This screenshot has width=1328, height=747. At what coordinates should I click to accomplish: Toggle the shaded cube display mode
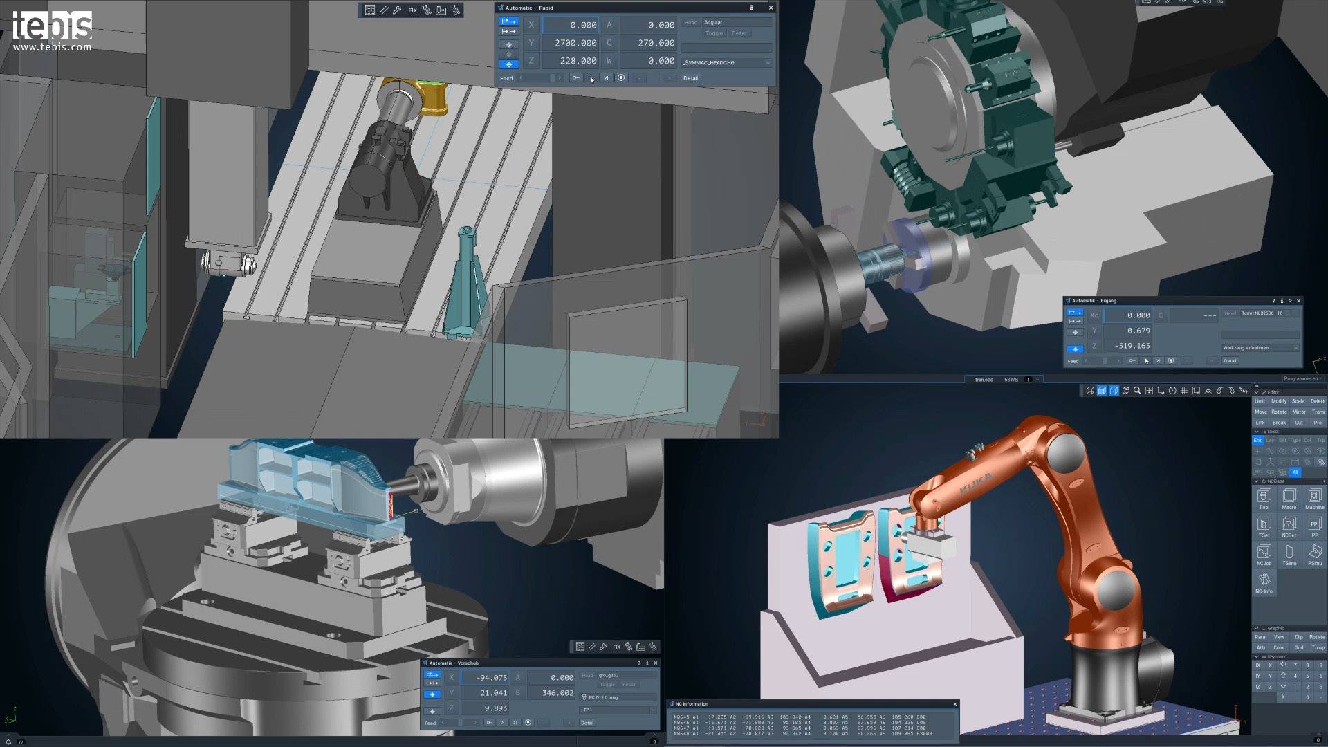[1102, 391]
